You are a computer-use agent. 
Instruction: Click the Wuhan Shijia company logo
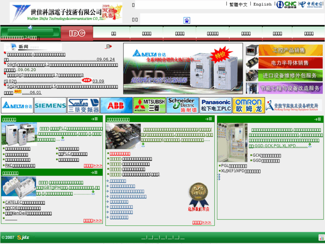[x=66, y=13]
